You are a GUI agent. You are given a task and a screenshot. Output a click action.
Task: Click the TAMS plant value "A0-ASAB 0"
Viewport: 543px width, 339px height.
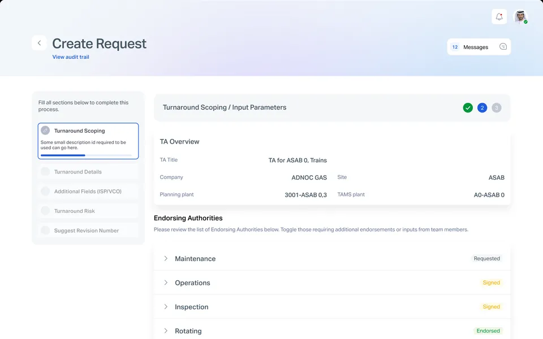[x=489, y=195]
